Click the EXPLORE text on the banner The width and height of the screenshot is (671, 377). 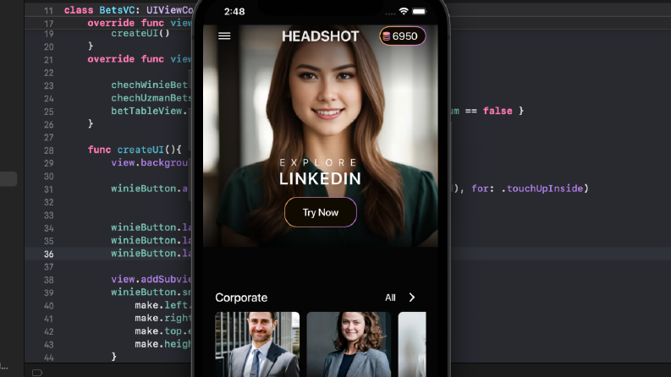pyautogui.click(x=318, y=162)
